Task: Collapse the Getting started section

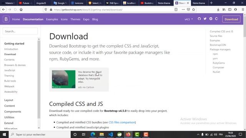Action: [14, 43]
